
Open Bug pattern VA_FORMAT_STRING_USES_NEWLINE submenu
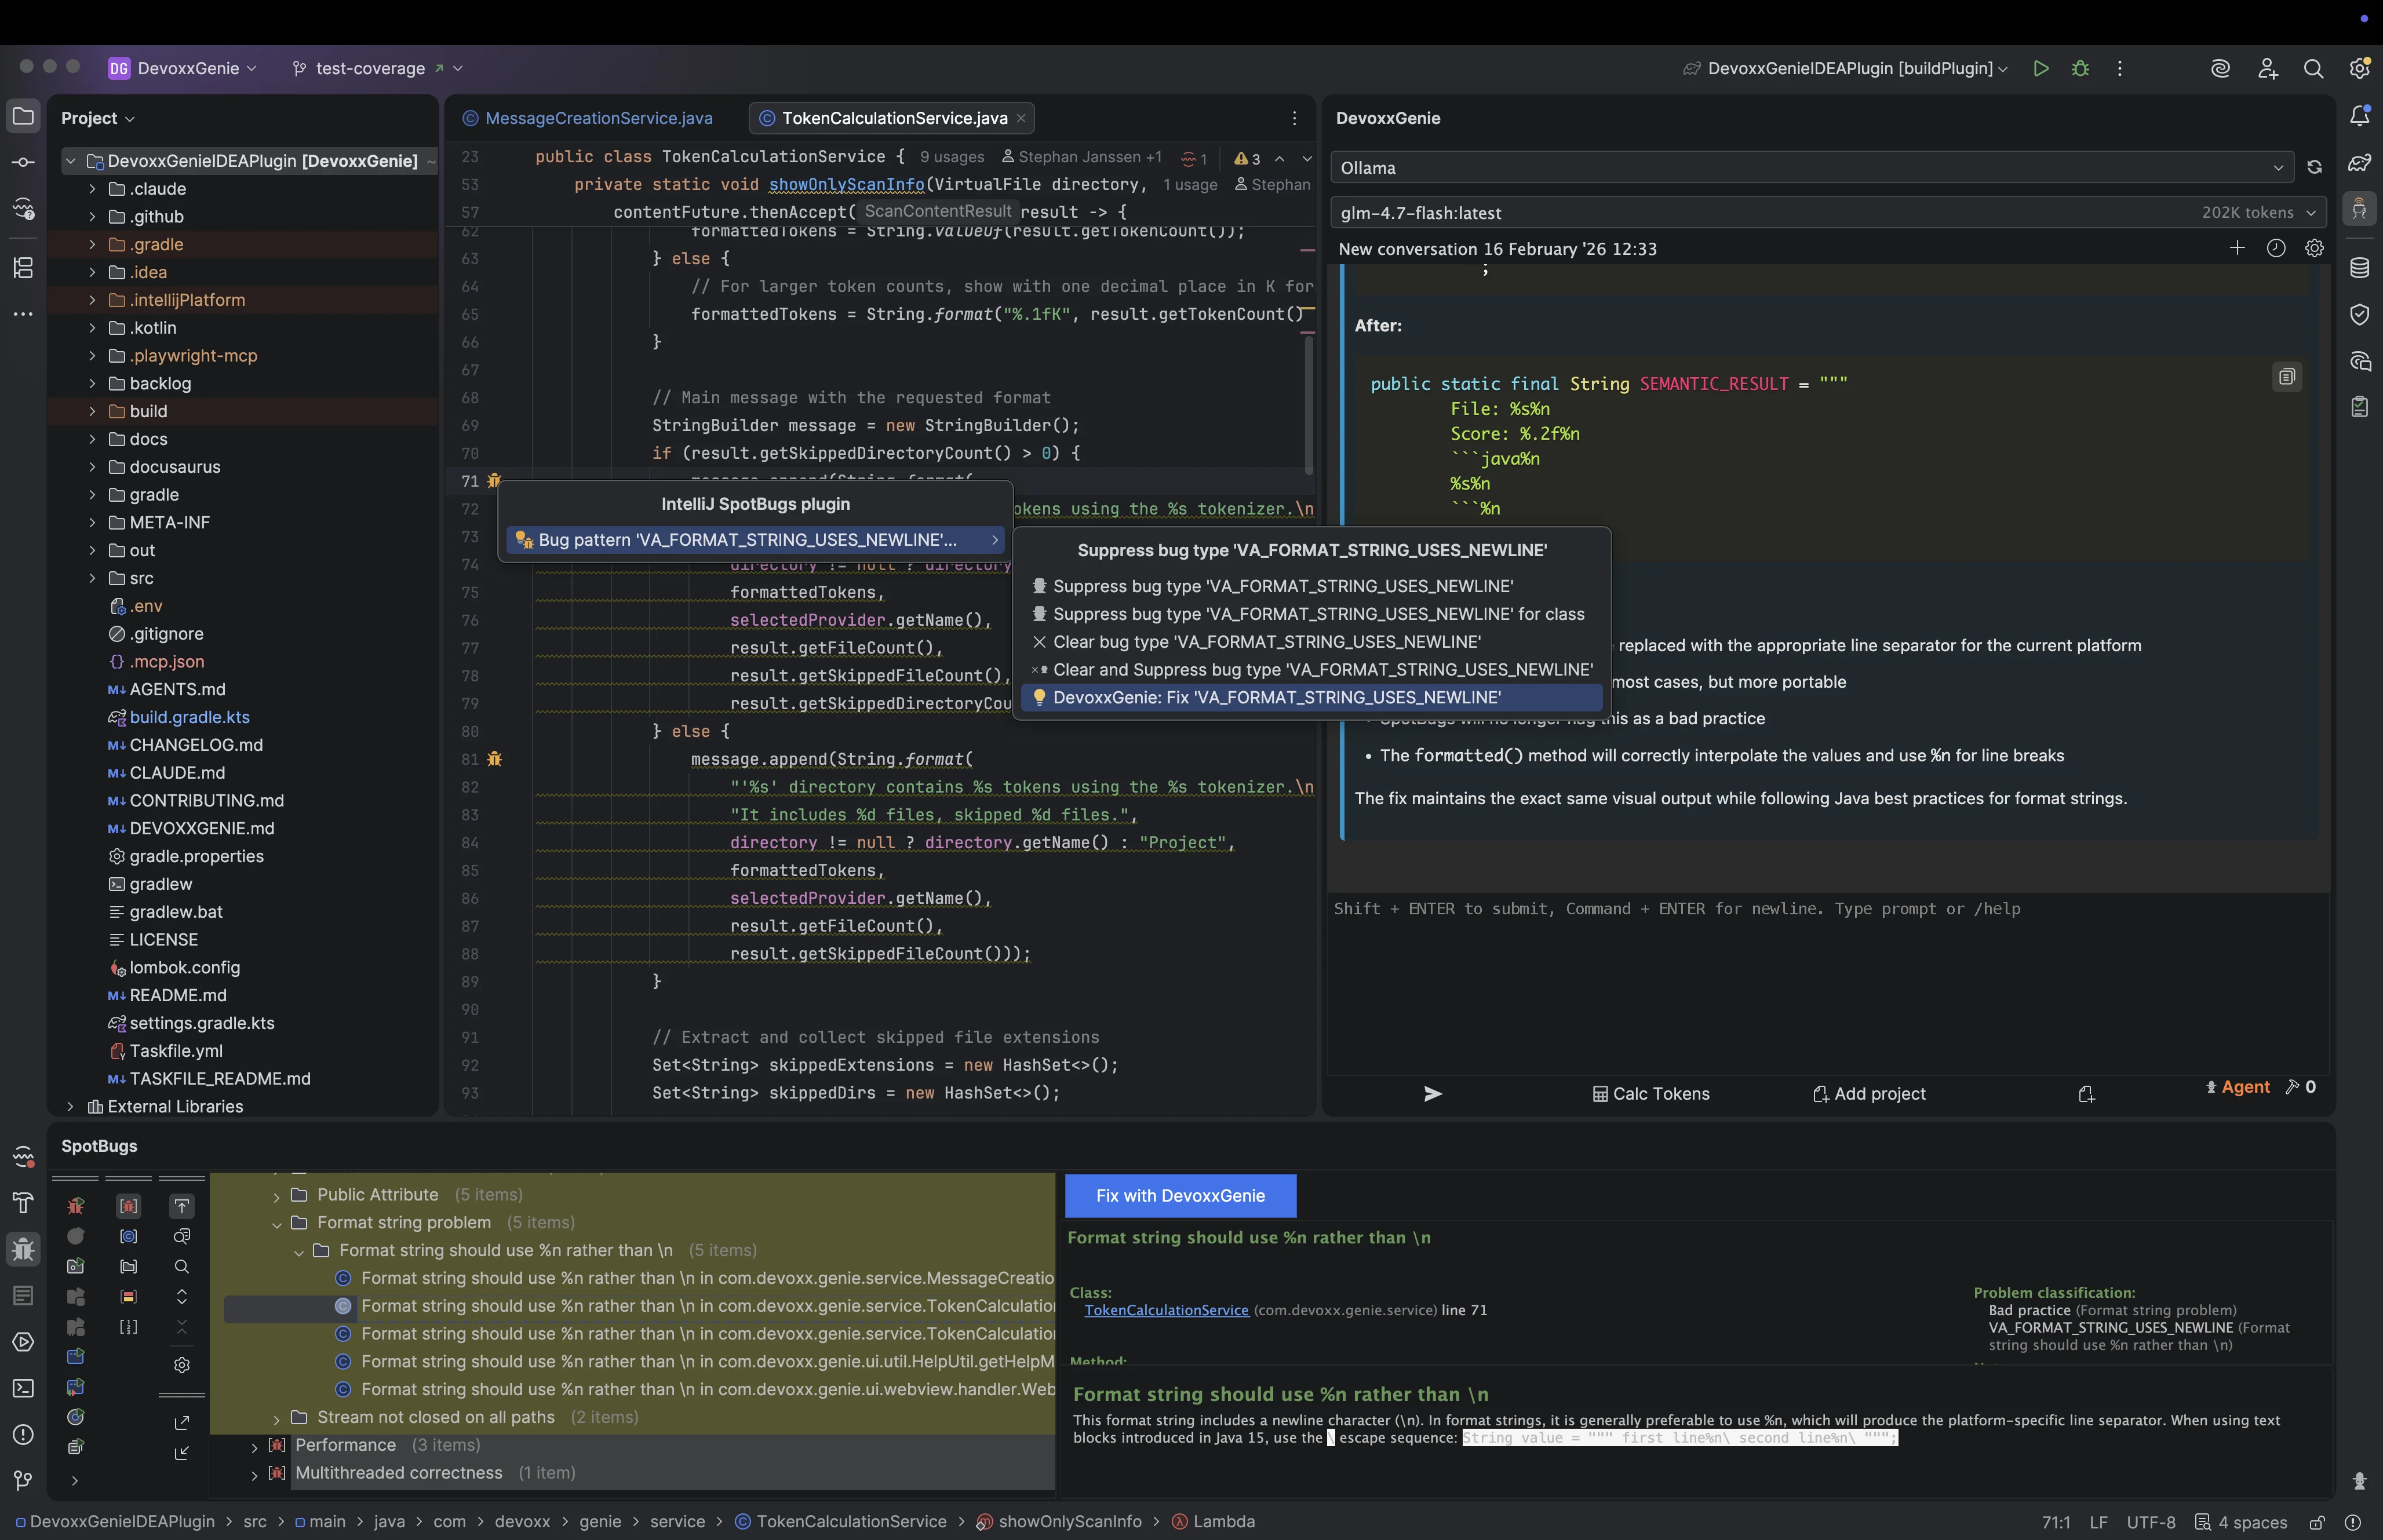click(755, 539)
